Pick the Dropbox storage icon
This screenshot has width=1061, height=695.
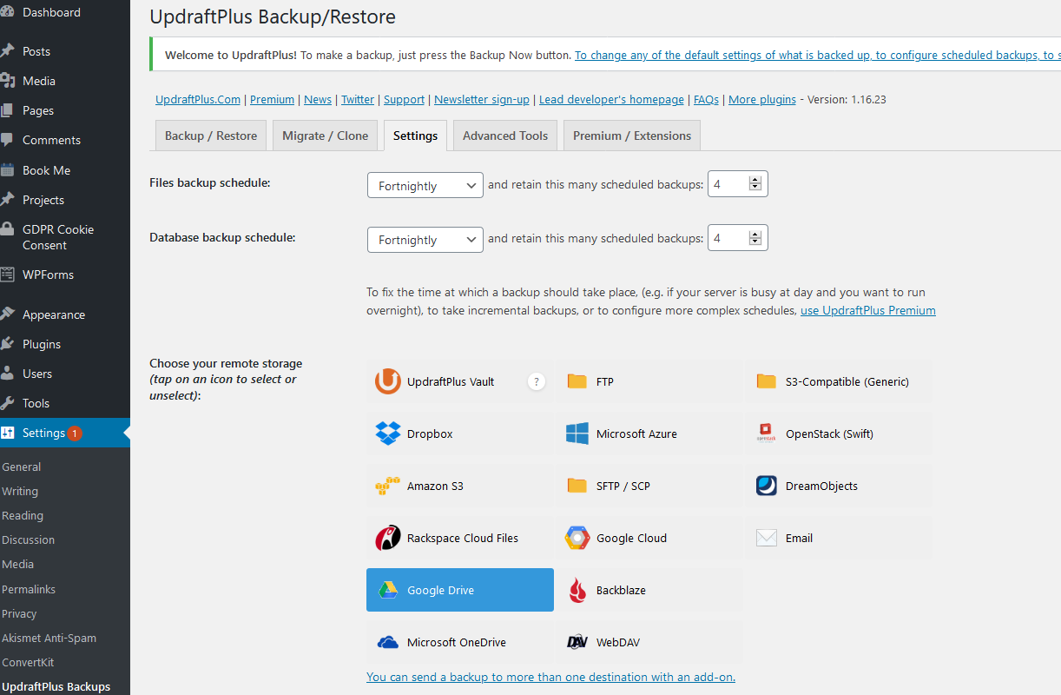coord(388,434)
